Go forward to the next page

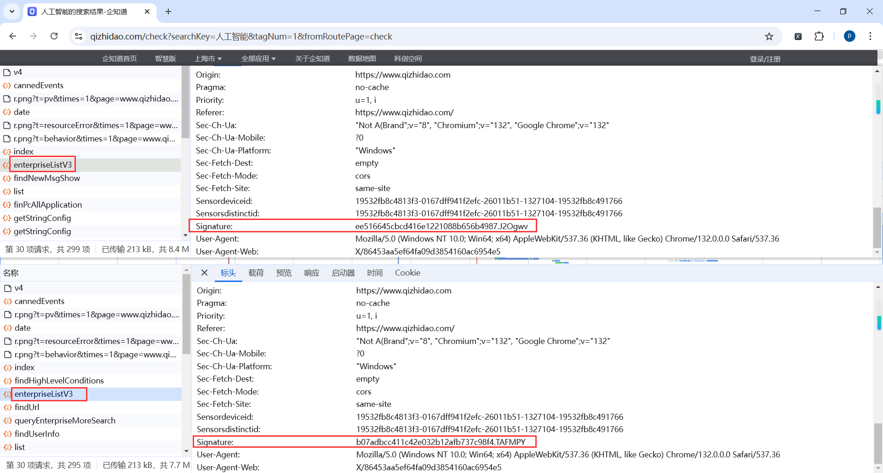[33, 36]
